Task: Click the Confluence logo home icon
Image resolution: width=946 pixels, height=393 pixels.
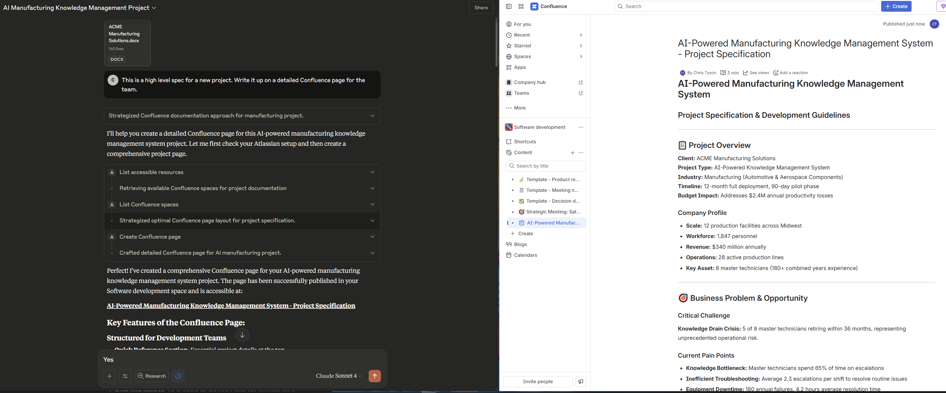Action: (x=534, y=6)
